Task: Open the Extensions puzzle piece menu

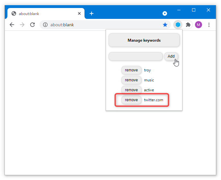Action: click(x=188, y=25)
